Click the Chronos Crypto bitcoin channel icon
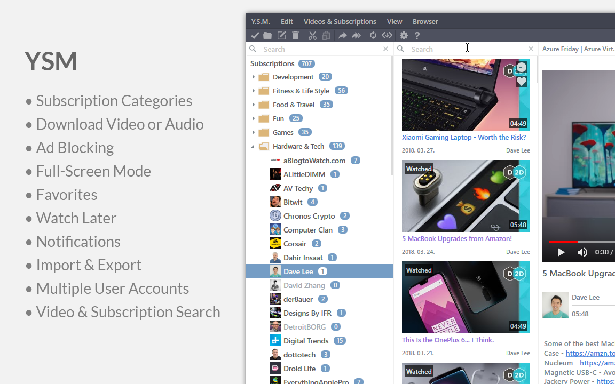Image resolution: width=615 pixels, height=384 pixels. (x=275, y=215)
